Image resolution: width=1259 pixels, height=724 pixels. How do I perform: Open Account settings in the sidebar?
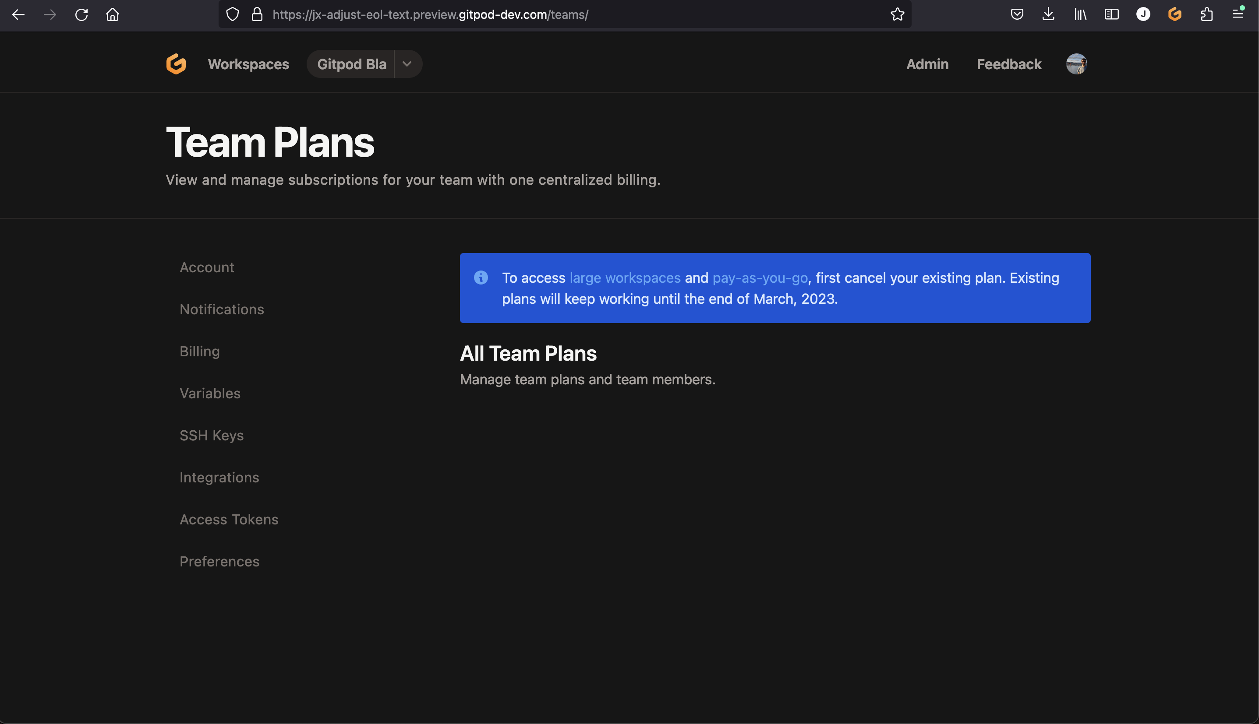click(206, 267)
